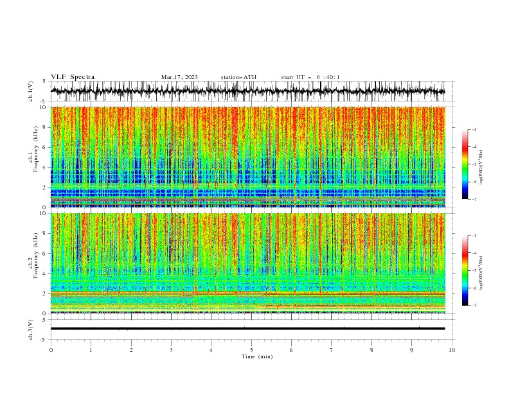Viewport: 509px width, 393px height.
Task: Click the 'Time (min)' axis title
Action: tap(257, 356)
